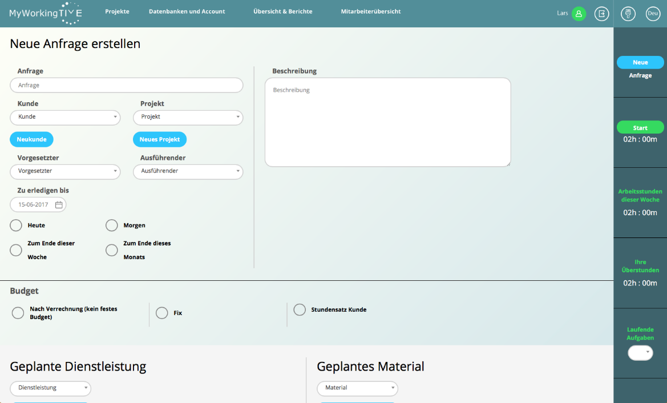Open the green user profile icon
The height and width of the screenshot is (403, 667).
click(x=579, y=14)
